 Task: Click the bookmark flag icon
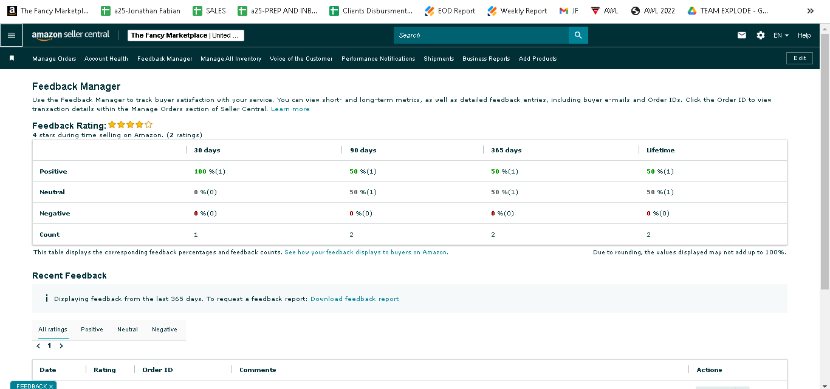(12, 58)
